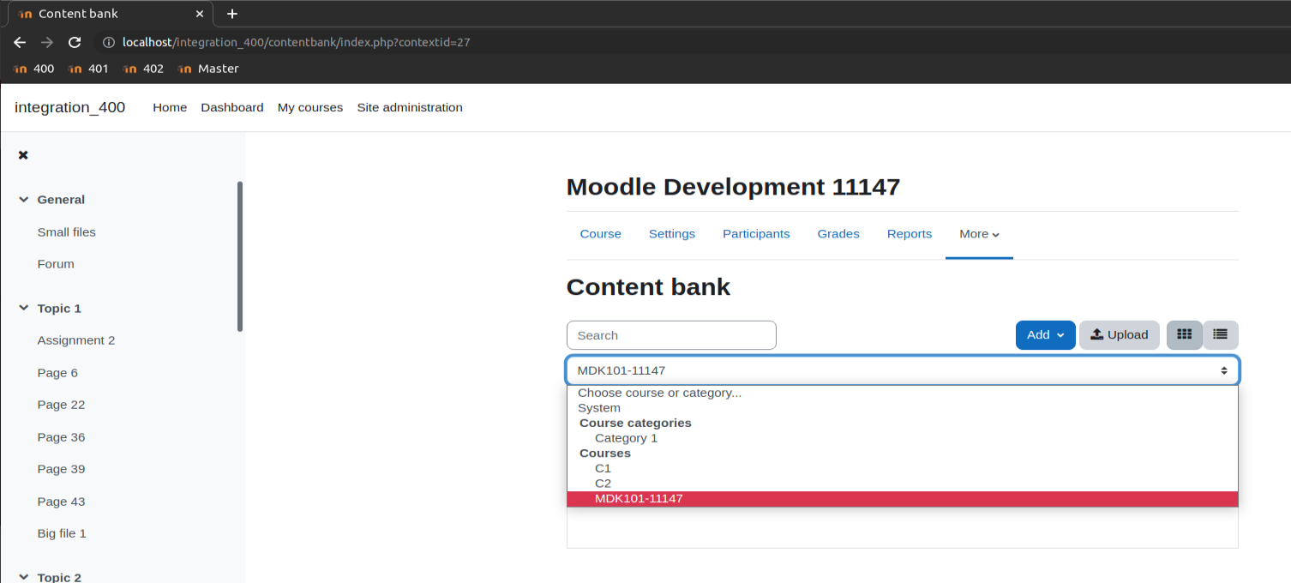Open Small files in course index
The width and height of the screenshot is (1291, 583).
click(67, 232)
